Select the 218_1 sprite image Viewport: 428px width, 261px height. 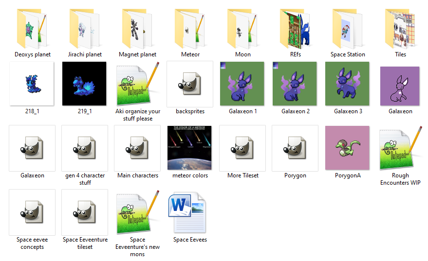click(x=32, y=84)
